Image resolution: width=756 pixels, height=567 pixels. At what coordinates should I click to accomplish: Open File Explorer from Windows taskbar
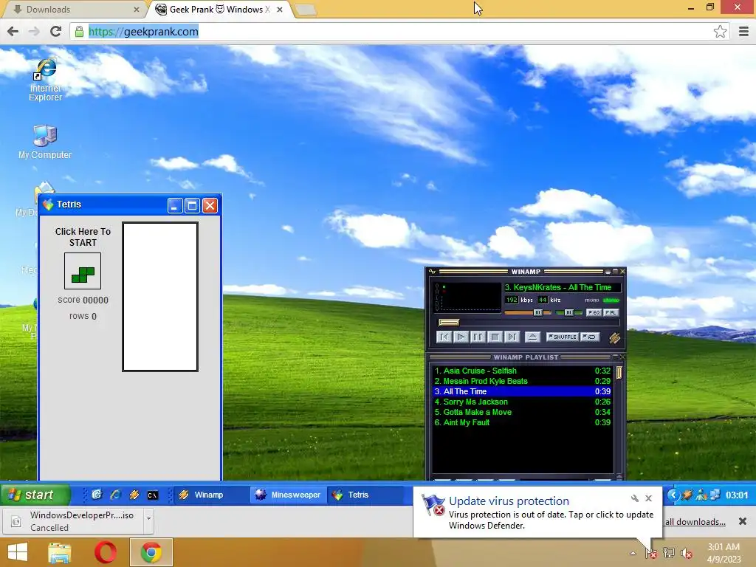point(60,552)
